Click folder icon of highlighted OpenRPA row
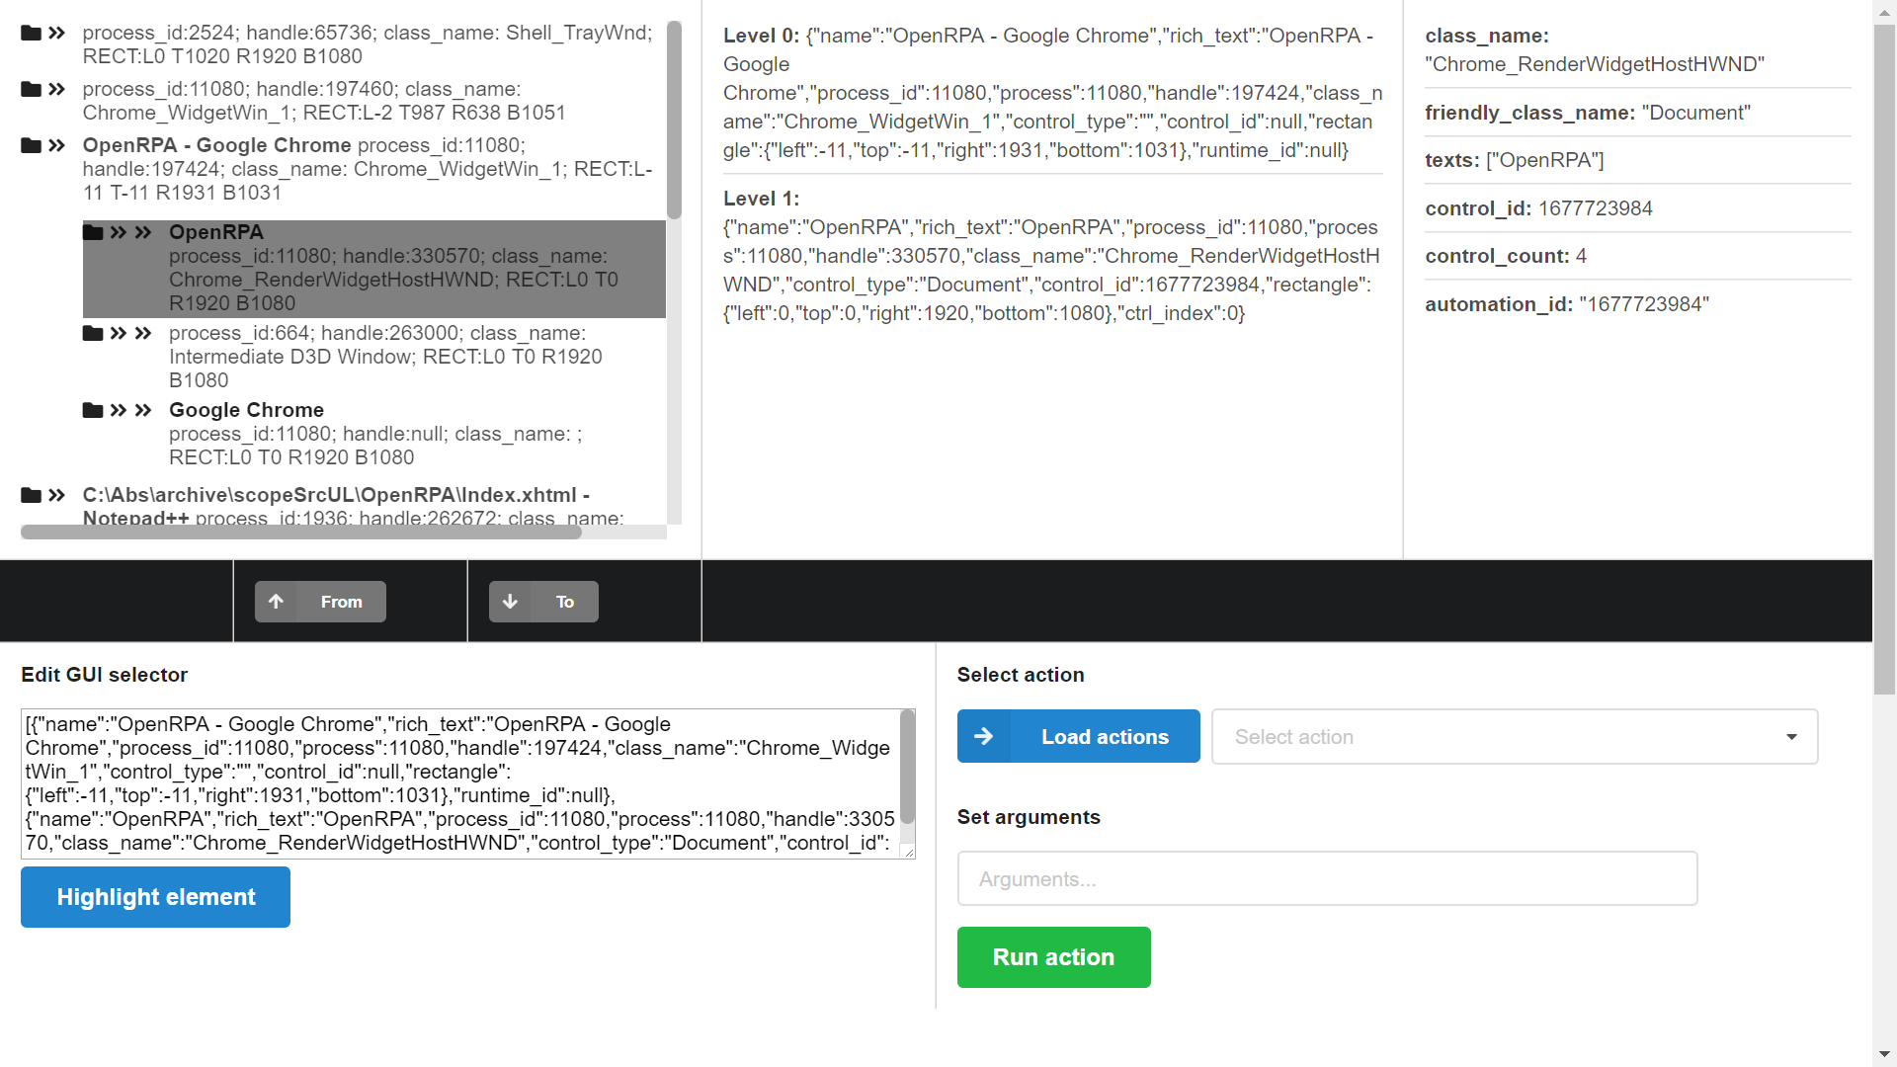1897x1067 pixels. [93, 232]
